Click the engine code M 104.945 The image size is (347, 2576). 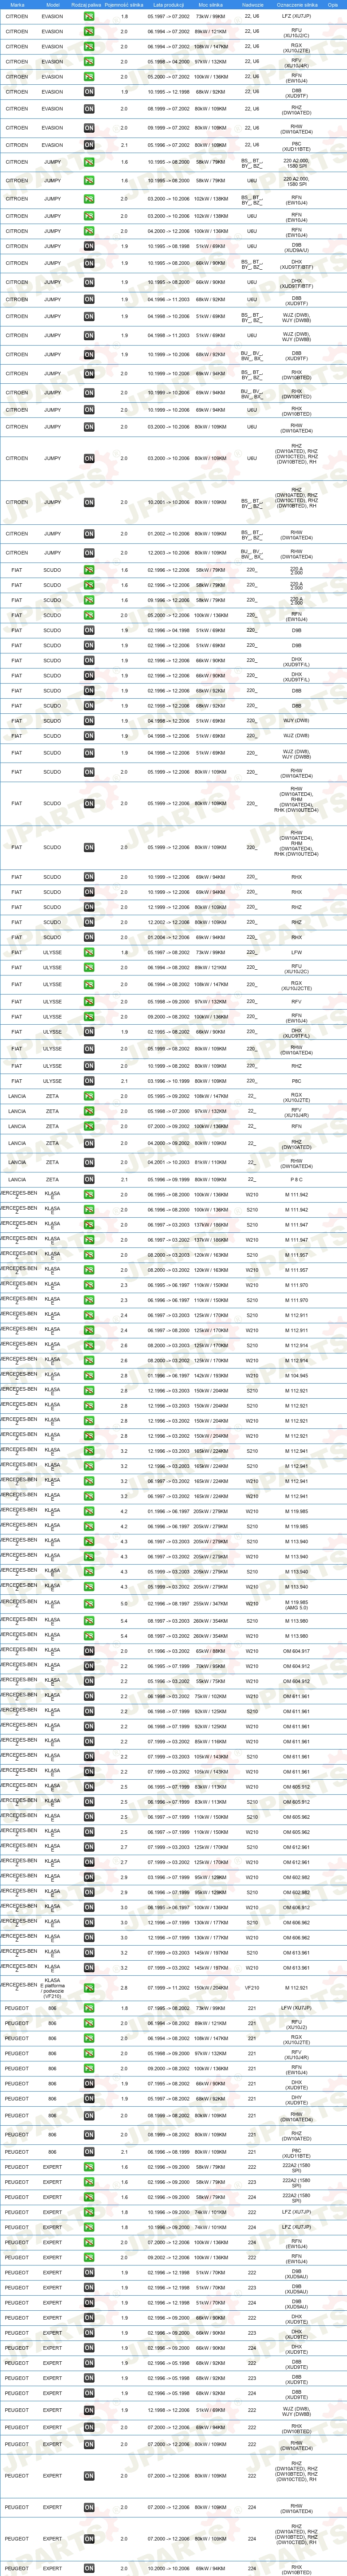(x=296, y=1375)
